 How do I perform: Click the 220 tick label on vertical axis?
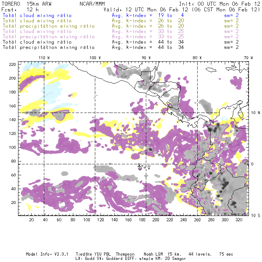point(13,64)
